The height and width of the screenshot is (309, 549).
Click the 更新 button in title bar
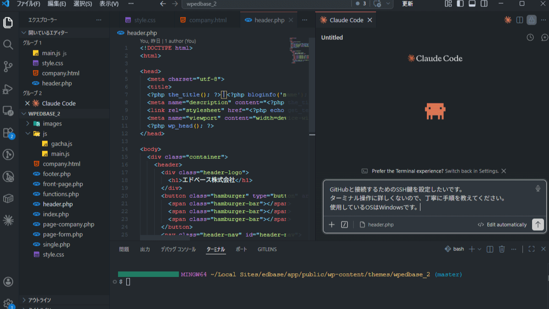[407, 4]
